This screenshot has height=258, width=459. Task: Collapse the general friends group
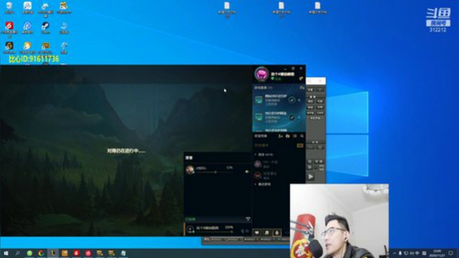(x=256, y=155)
